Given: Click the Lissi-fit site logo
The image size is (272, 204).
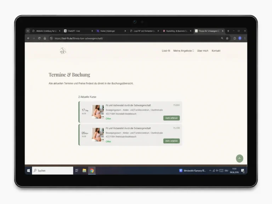Looking at the screenshot, I should [63, 51].
